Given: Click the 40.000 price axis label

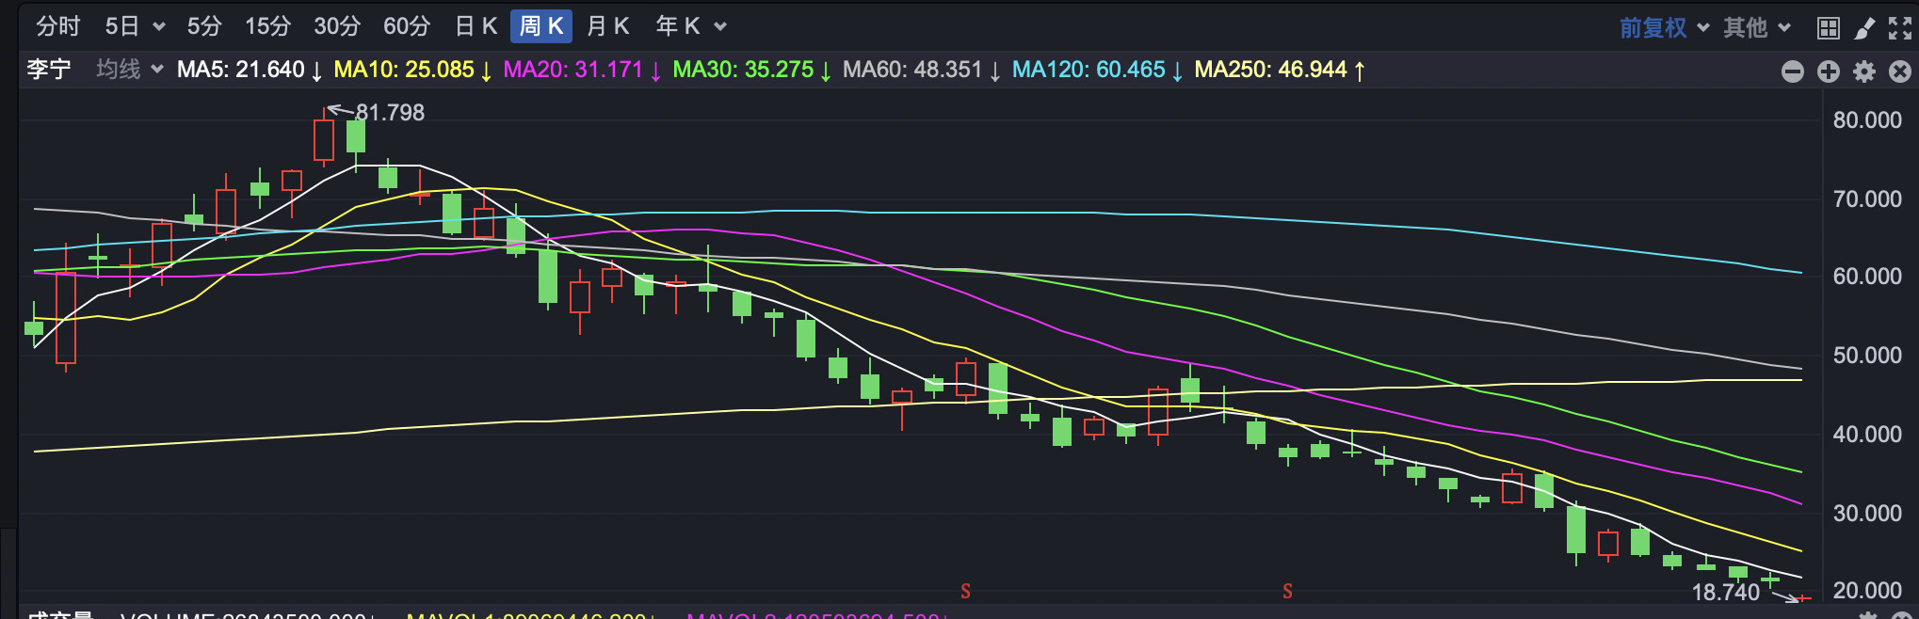Looking at the screenshot, I should pyautogui.click(x=1867, y=435).
